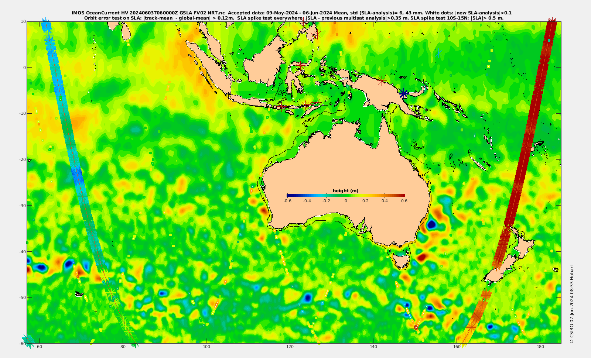Click the latitude 10 axis label
The height and width of the screenshot is (358, 591).
(23, 21)
